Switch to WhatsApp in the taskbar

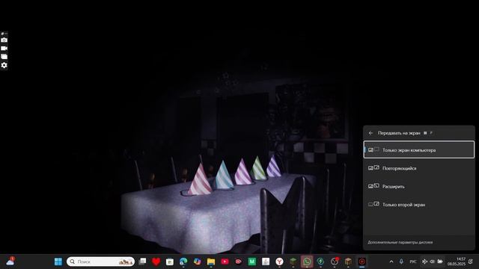click(307, 262)
